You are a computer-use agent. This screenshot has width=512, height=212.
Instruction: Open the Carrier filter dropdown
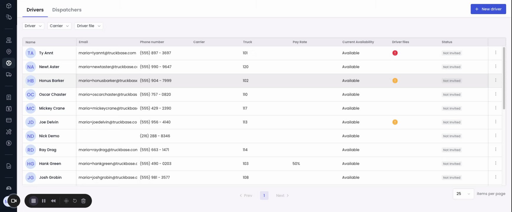point(59,26)
